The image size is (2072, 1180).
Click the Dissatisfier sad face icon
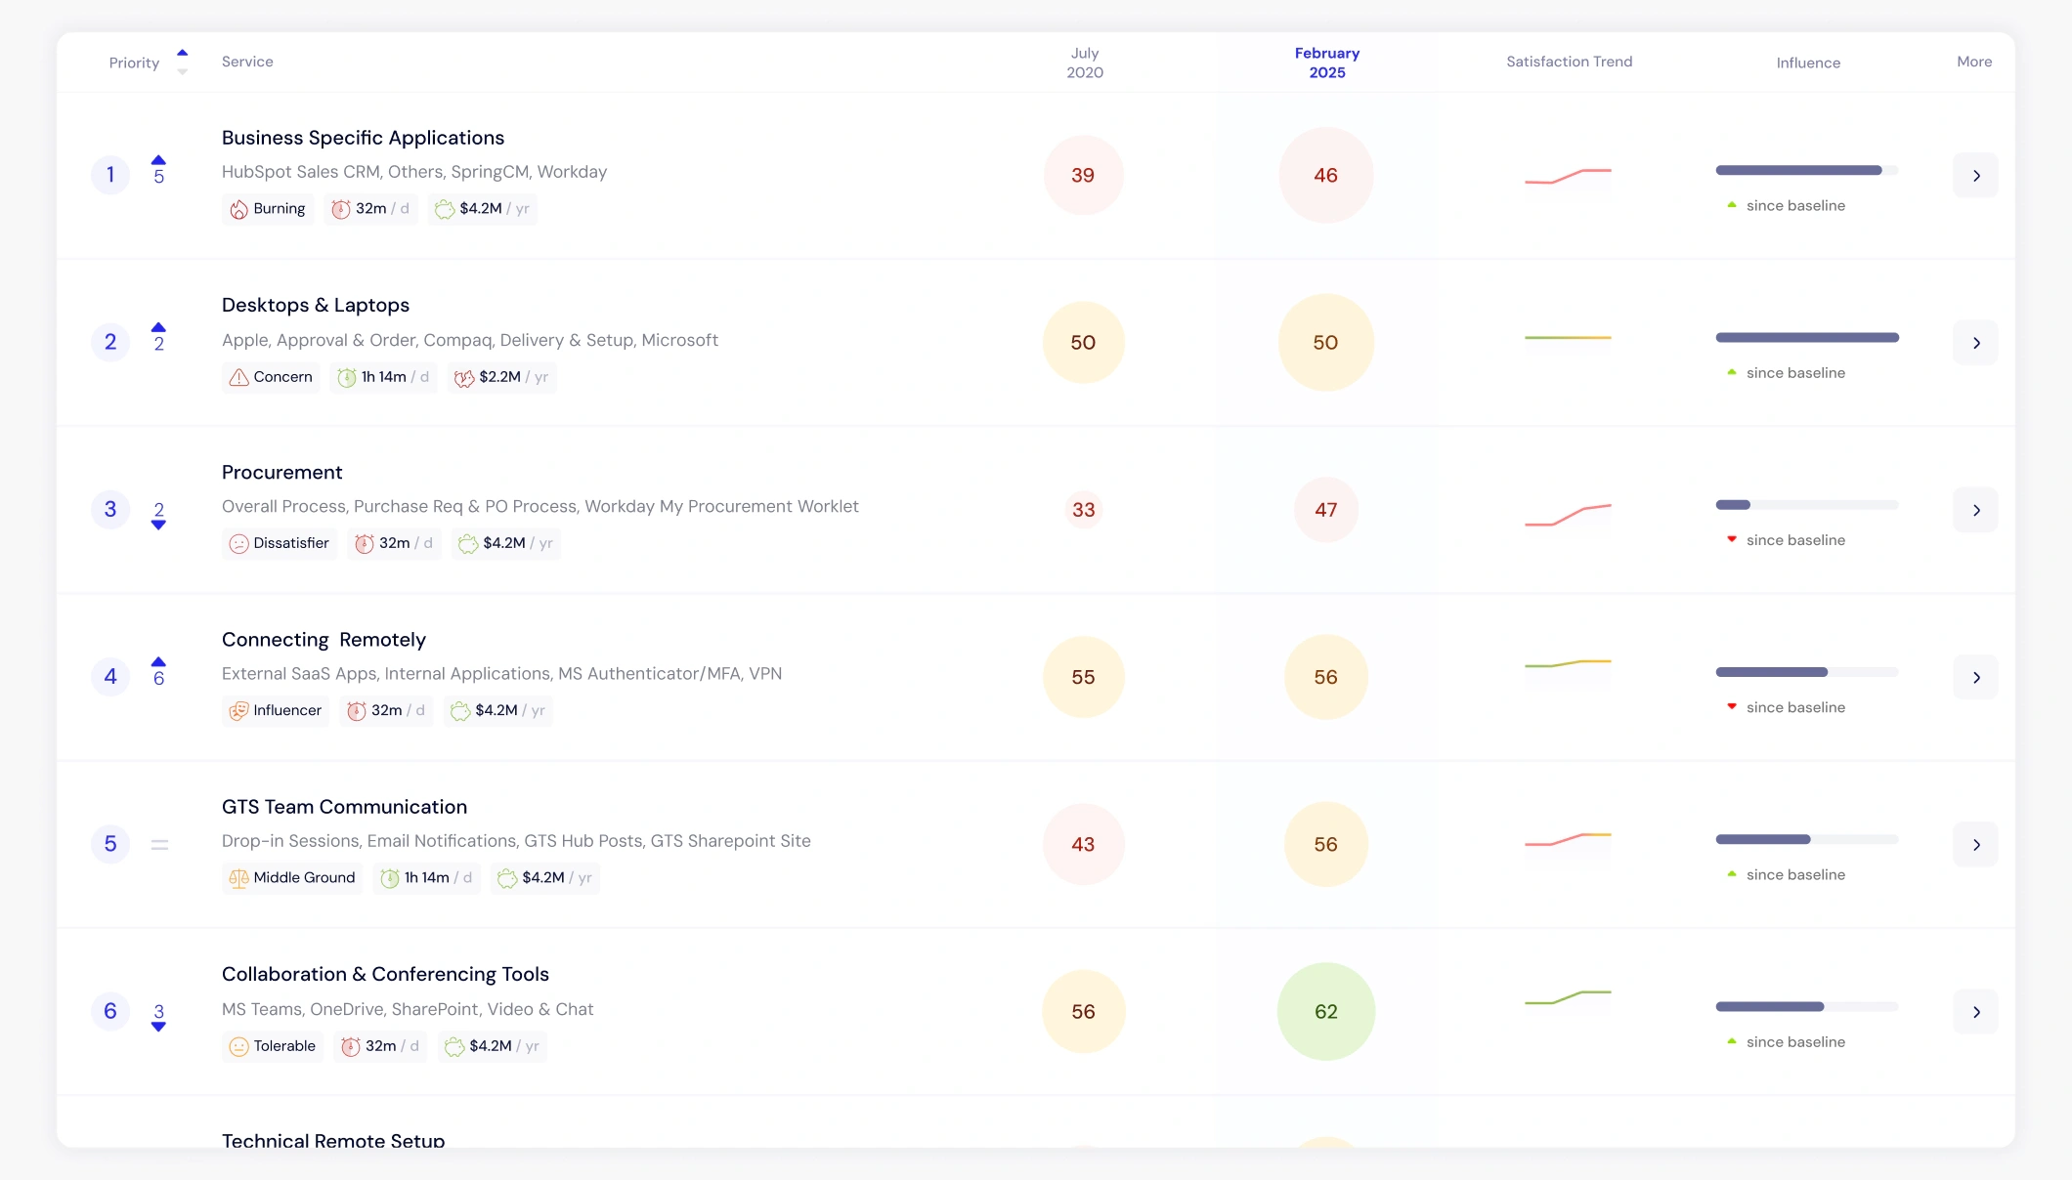[x=238, y=544]
